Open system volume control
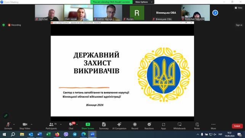245x138 pixels. point(215,135)
